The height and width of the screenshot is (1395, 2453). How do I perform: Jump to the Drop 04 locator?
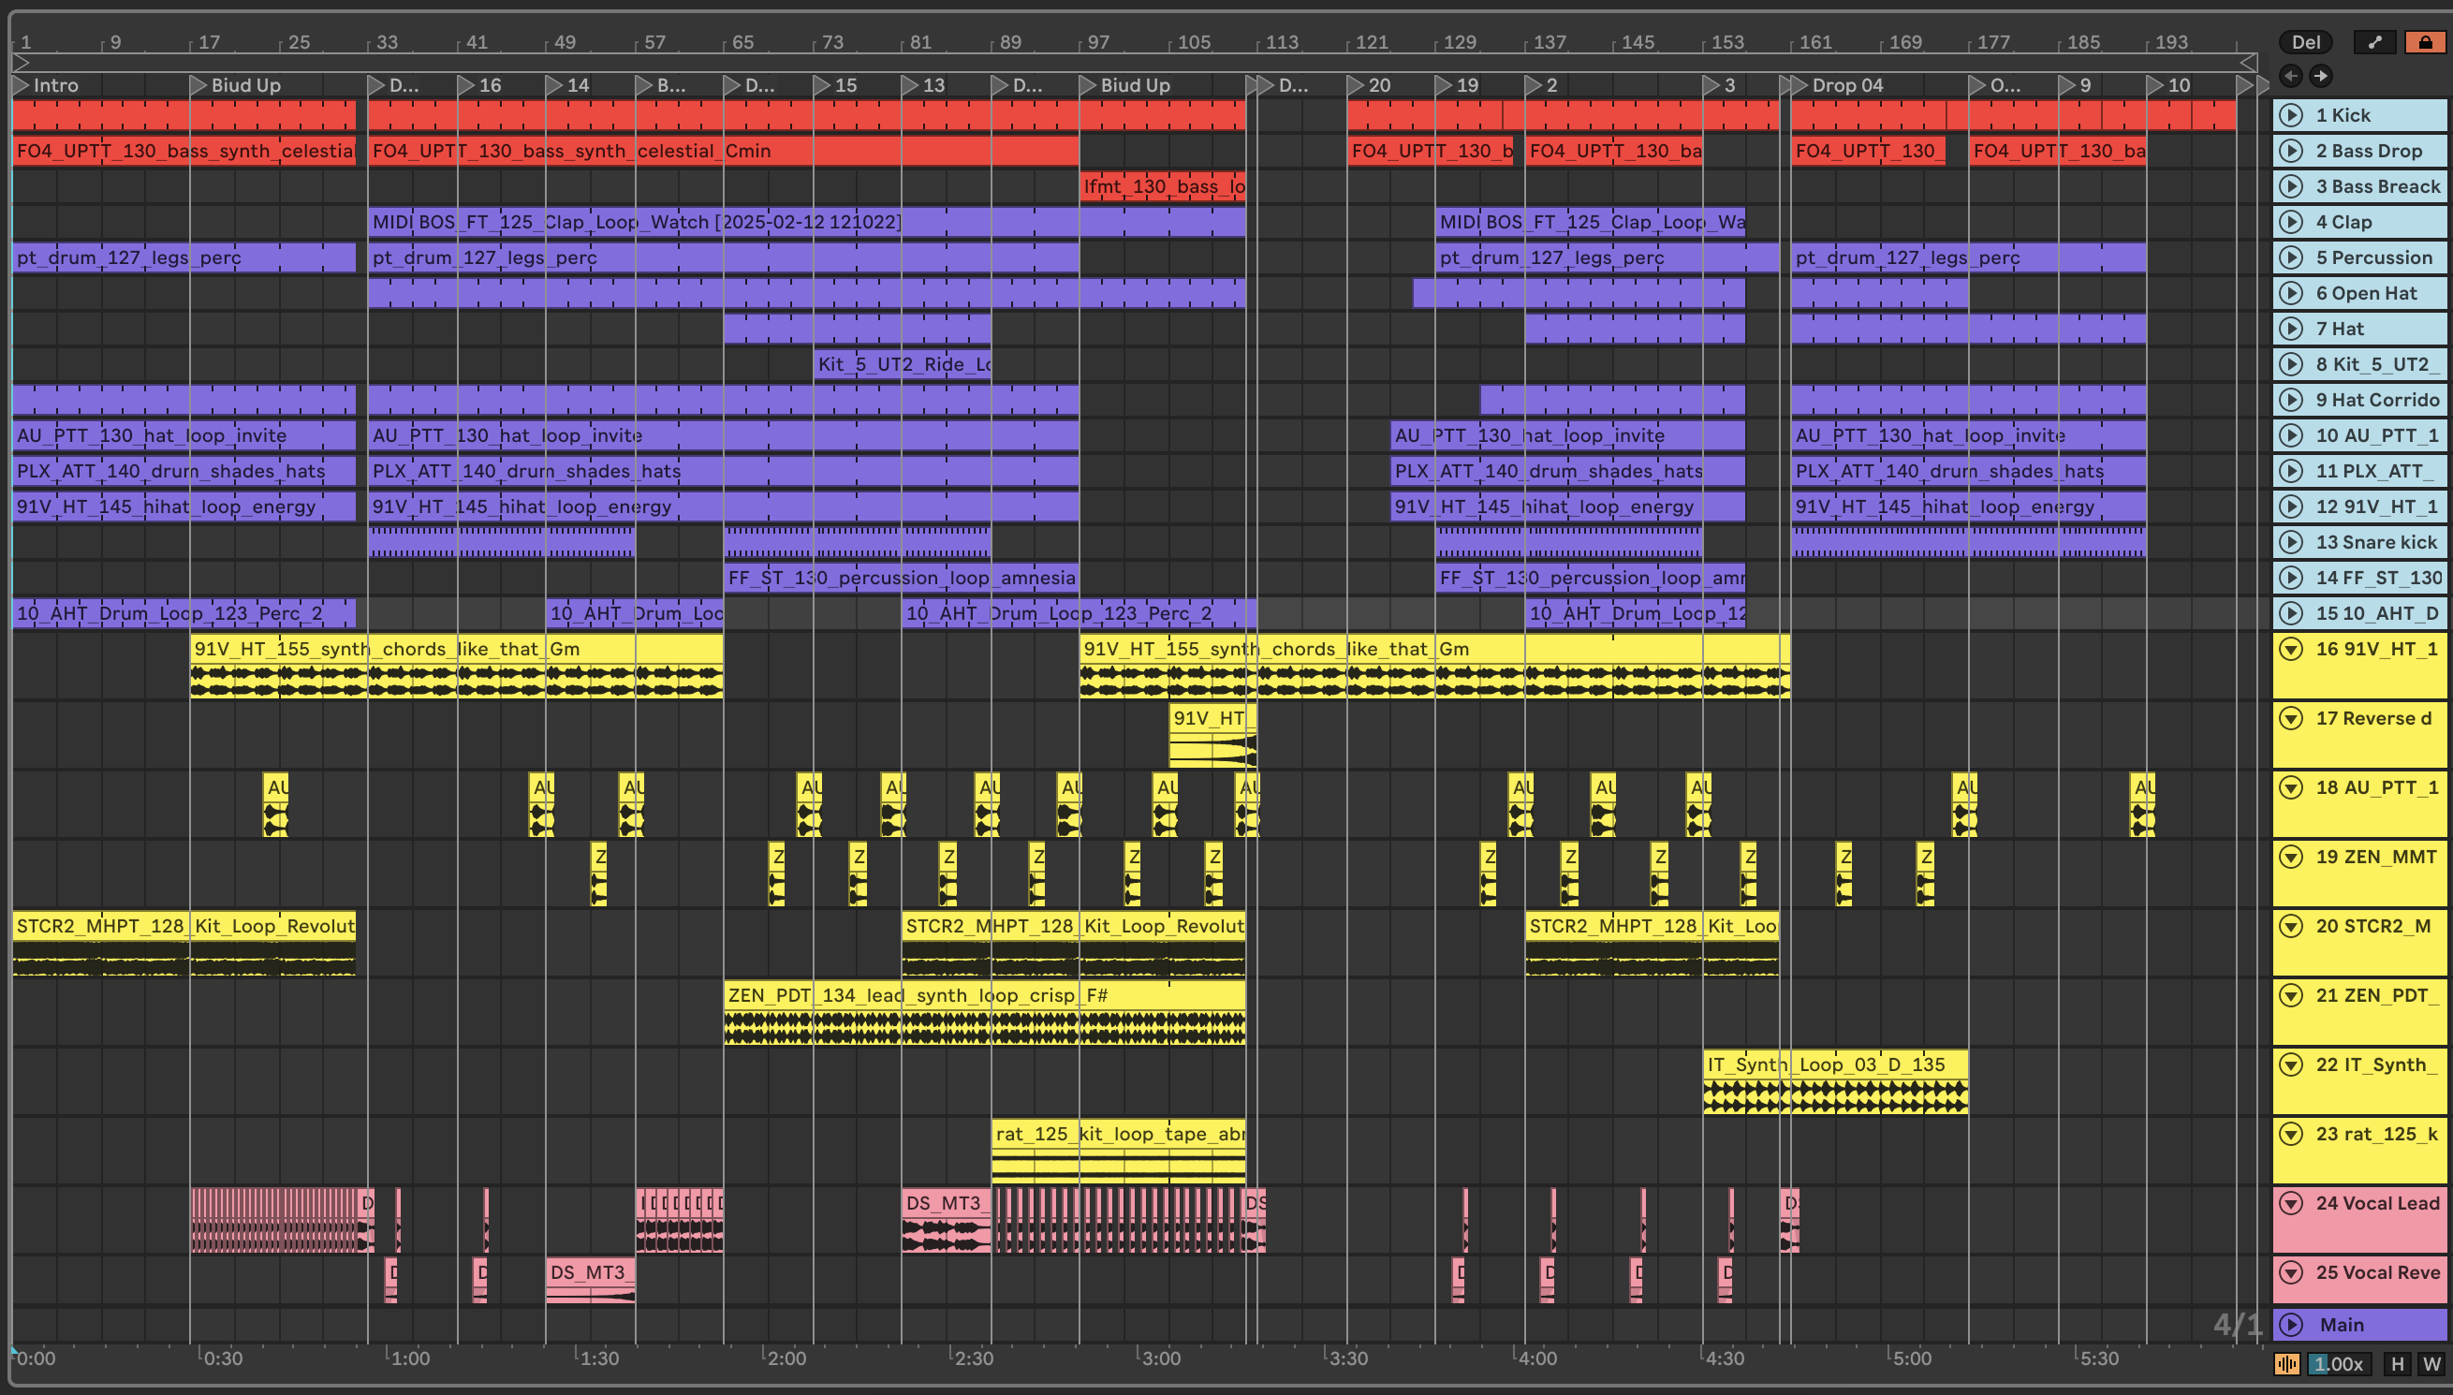pos(1799,85)
